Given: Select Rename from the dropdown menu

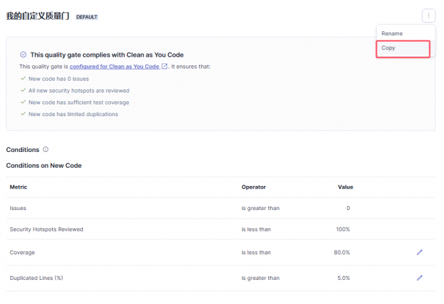Looking at the screenshot, I should pyautogui.click(x=392, y=33).
